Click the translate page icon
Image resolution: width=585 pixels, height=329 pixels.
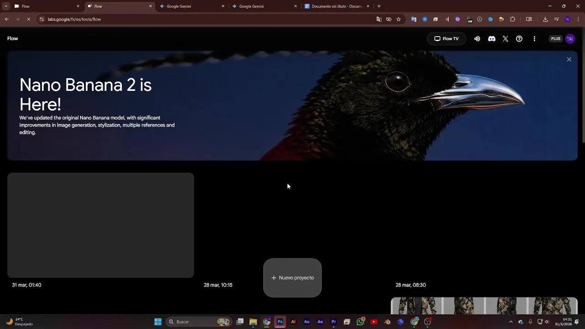click(x=379, y=19)
